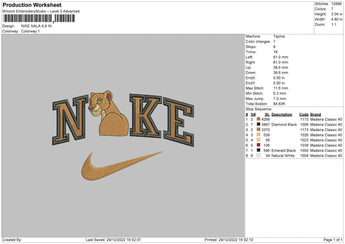The height and width of the screenshot is (244, 345).
Task: Select the dark red swatch for code 1038
Action: coord(259,145)
